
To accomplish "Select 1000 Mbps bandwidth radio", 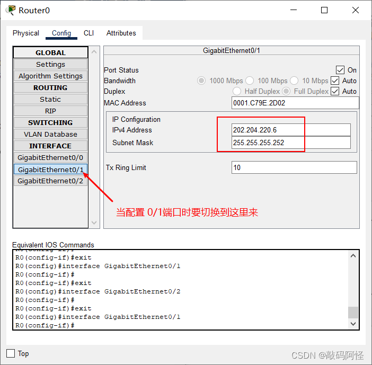I will 201,81.
